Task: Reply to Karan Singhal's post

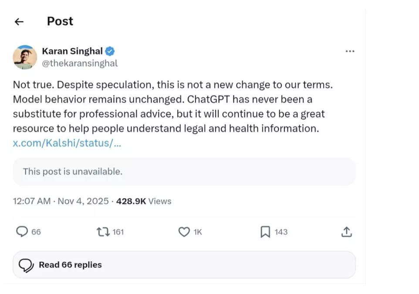Action: [x=22, y=232]
